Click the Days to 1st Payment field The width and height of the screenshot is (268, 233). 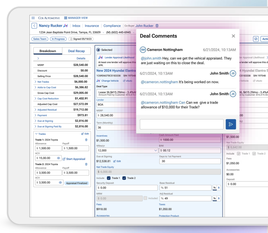[190, 161]
